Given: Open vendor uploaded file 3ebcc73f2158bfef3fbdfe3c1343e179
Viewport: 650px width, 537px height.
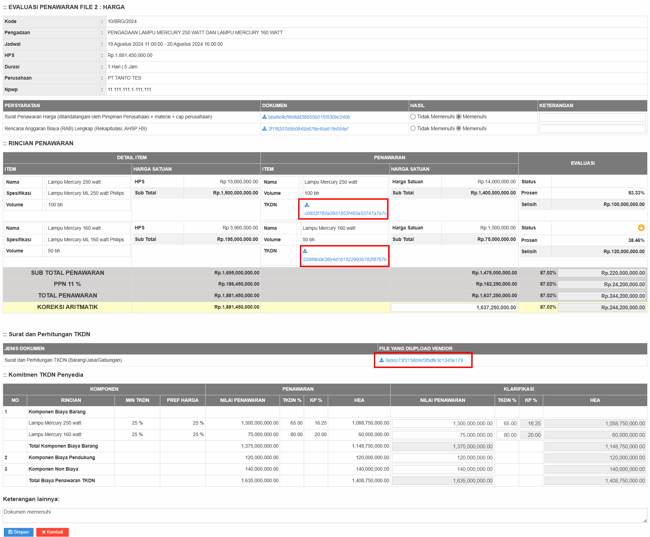Looking at the screenshot, I should pos(424,360).
